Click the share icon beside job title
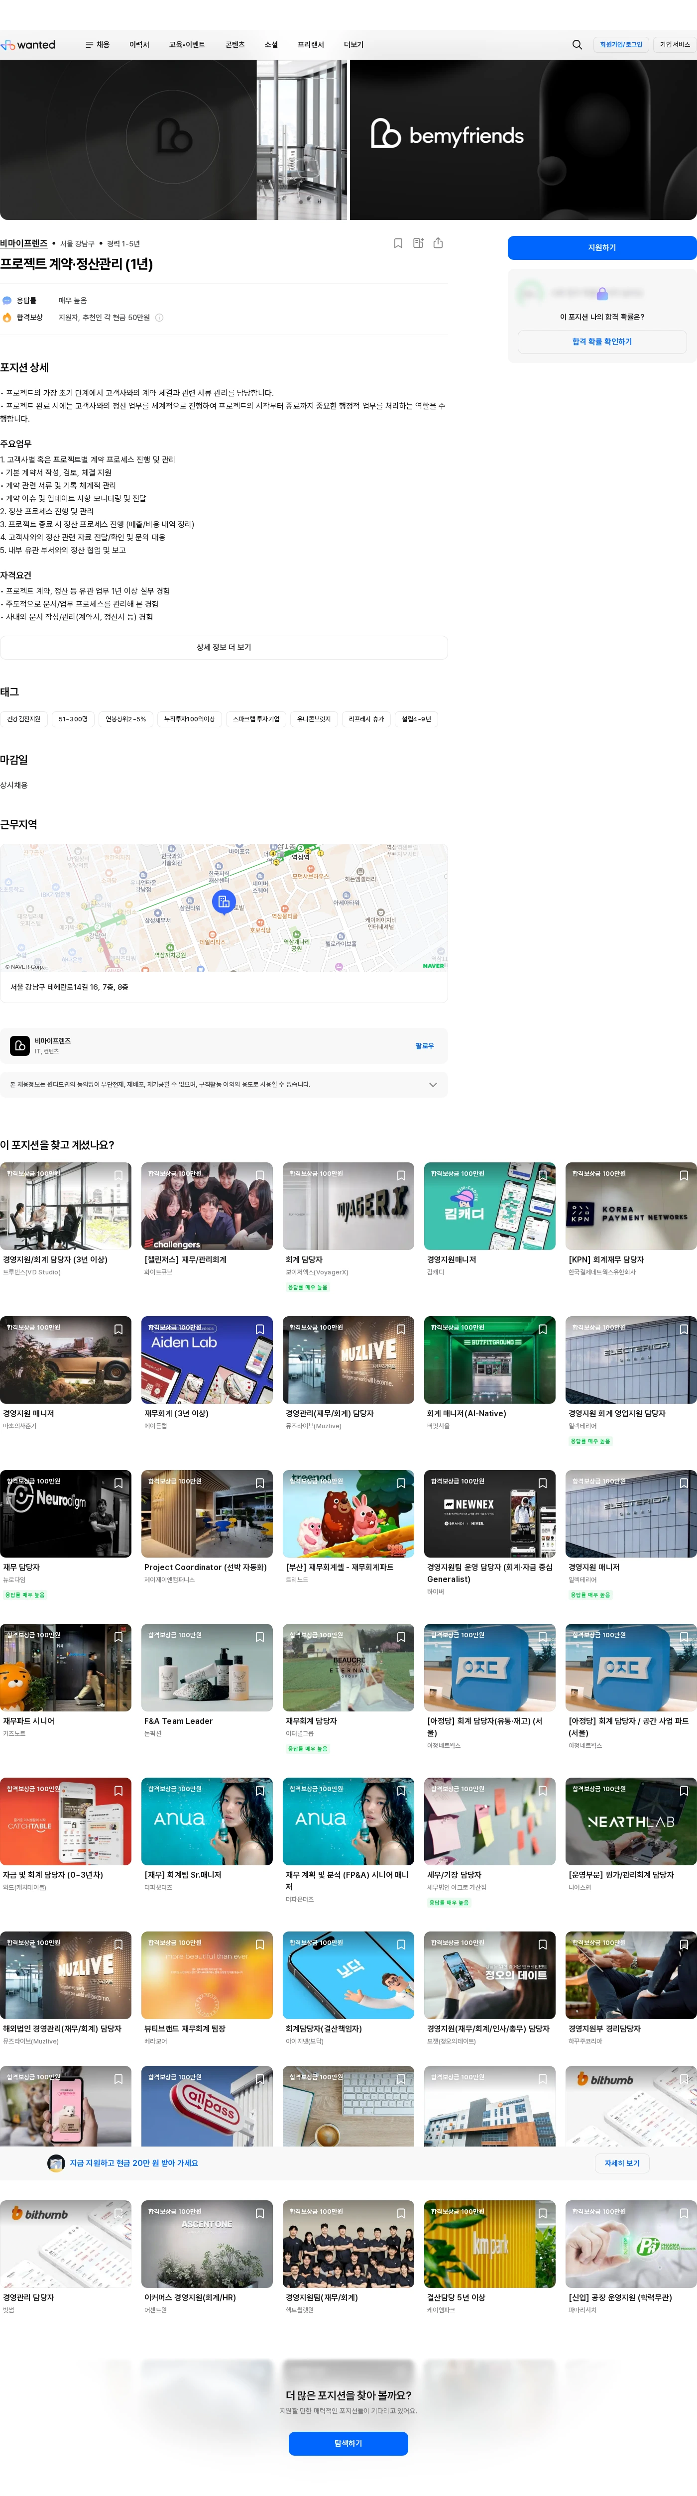697x2496 pixels. (x=438, y=243)
